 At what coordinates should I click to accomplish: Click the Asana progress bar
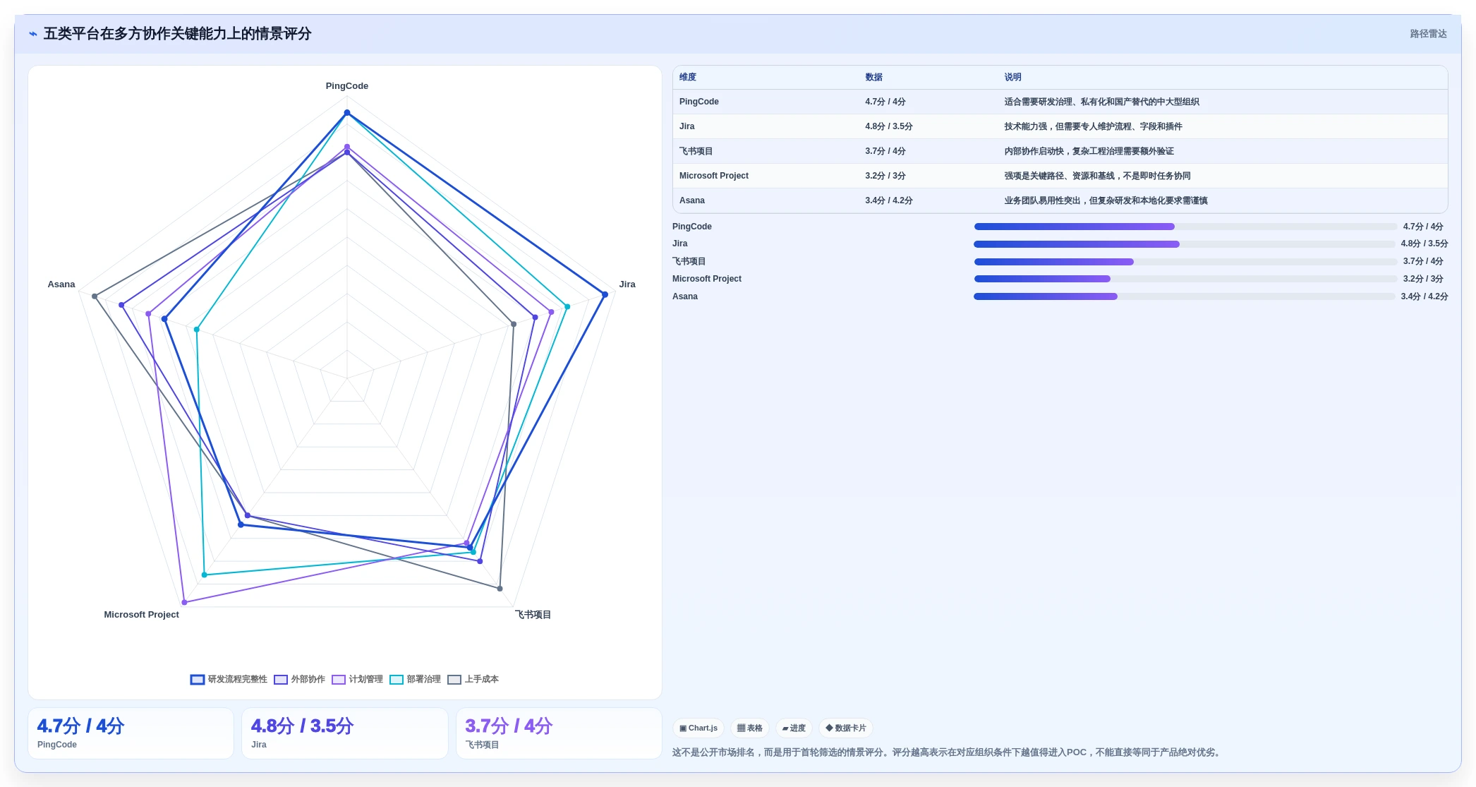coord(1185,296)
